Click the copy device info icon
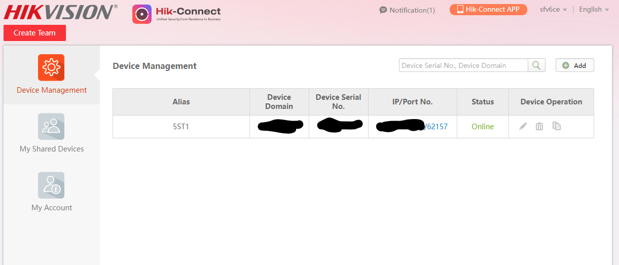Screen dimensions: 619x265 point(556,126)
